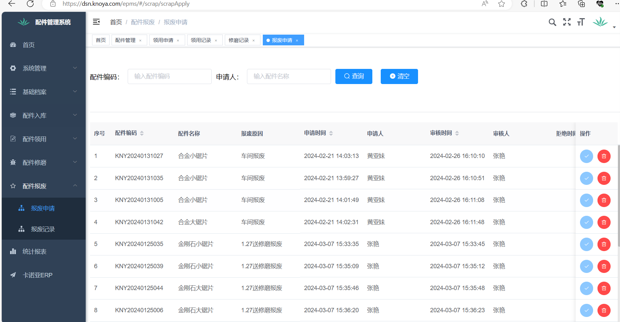
Task: Open browser favorites list icon
Action: [x=563, y=4]
